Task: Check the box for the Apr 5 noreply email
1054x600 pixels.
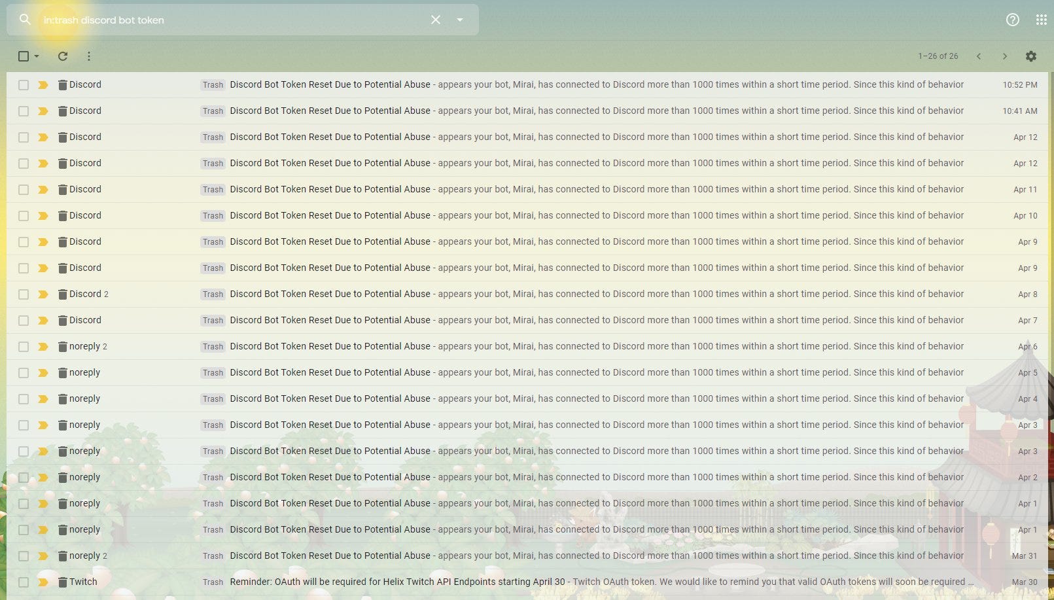Action: [24, 373]
